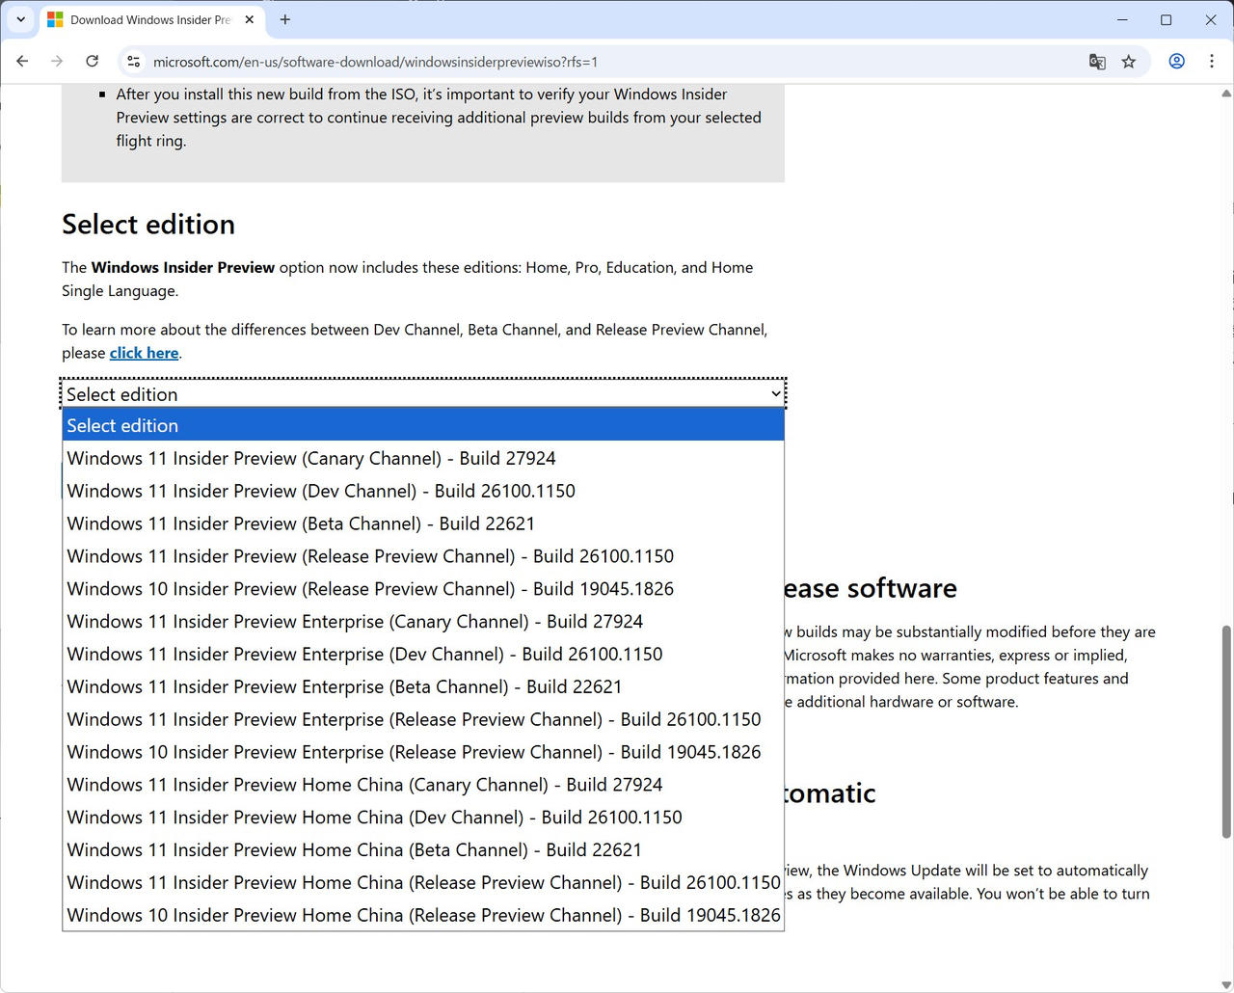Pick Windows 11 Home China Beta Channel
The height and width of the screenshot is (993, 1234).
423,850
